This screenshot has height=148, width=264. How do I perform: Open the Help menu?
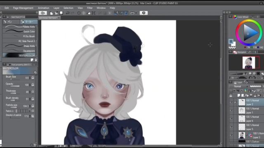(x=112, y=8)
